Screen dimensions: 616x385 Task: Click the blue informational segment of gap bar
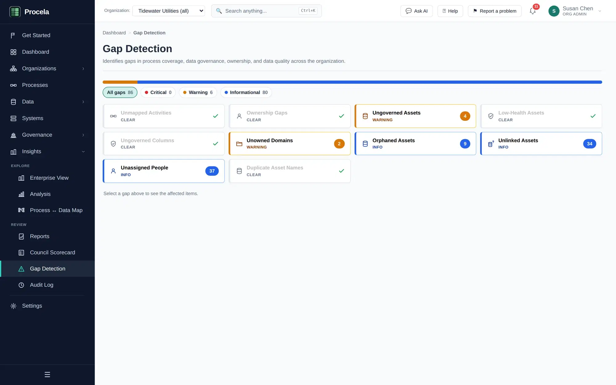pyautogui.click(x=370, y=82)
